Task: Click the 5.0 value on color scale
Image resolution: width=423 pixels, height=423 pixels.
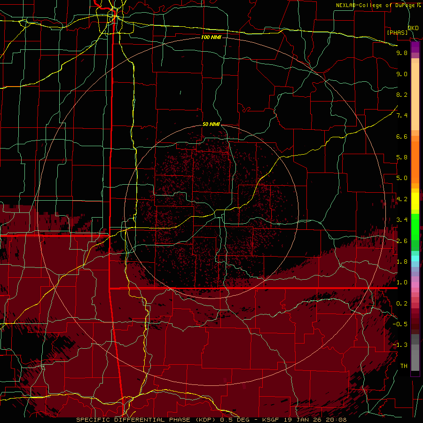Action: (x=402, y=178)
